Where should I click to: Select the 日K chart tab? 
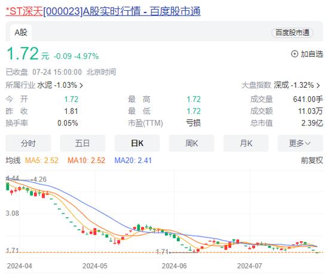[137, 143]
